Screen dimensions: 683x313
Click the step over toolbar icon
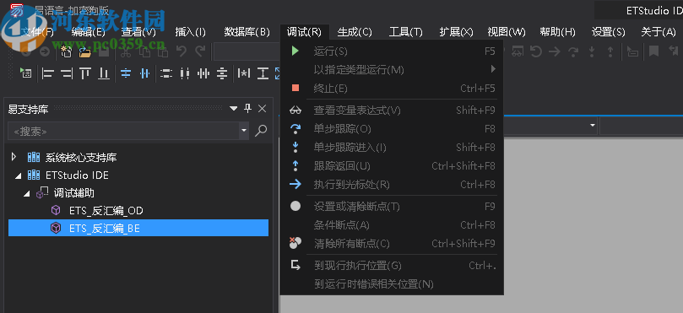coord(573,51)
